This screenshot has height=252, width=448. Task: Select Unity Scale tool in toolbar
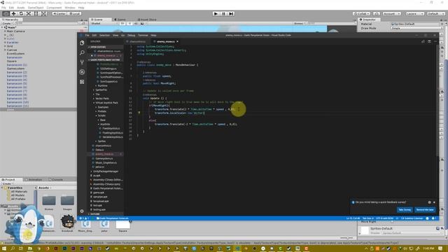tap(29, 13)
